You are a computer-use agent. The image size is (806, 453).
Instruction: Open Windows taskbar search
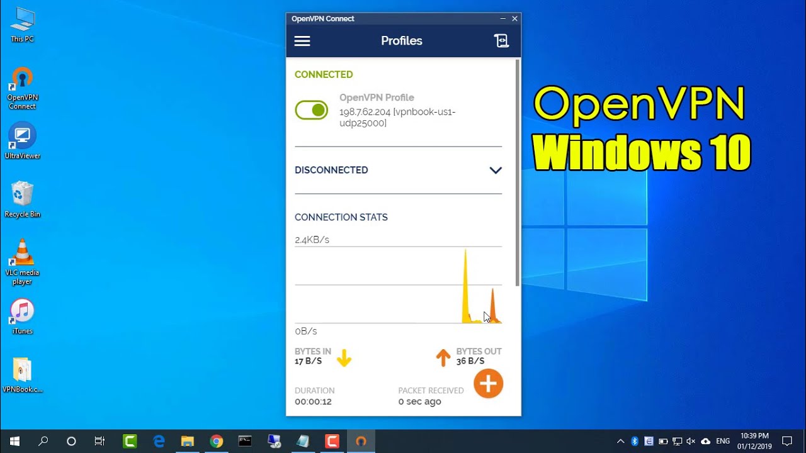pos(43,441)
